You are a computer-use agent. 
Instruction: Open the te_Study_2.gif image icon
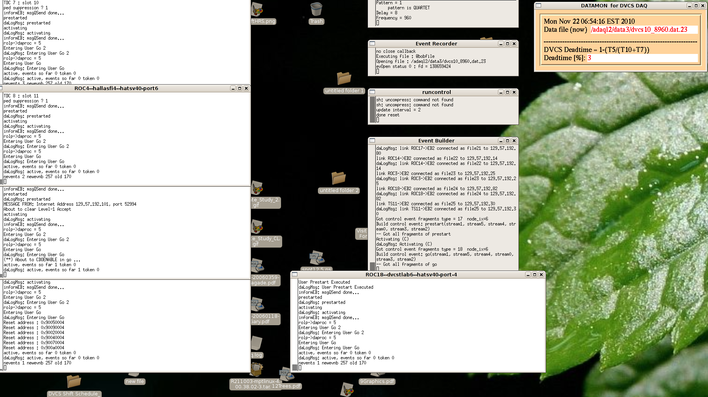point(257,188)
